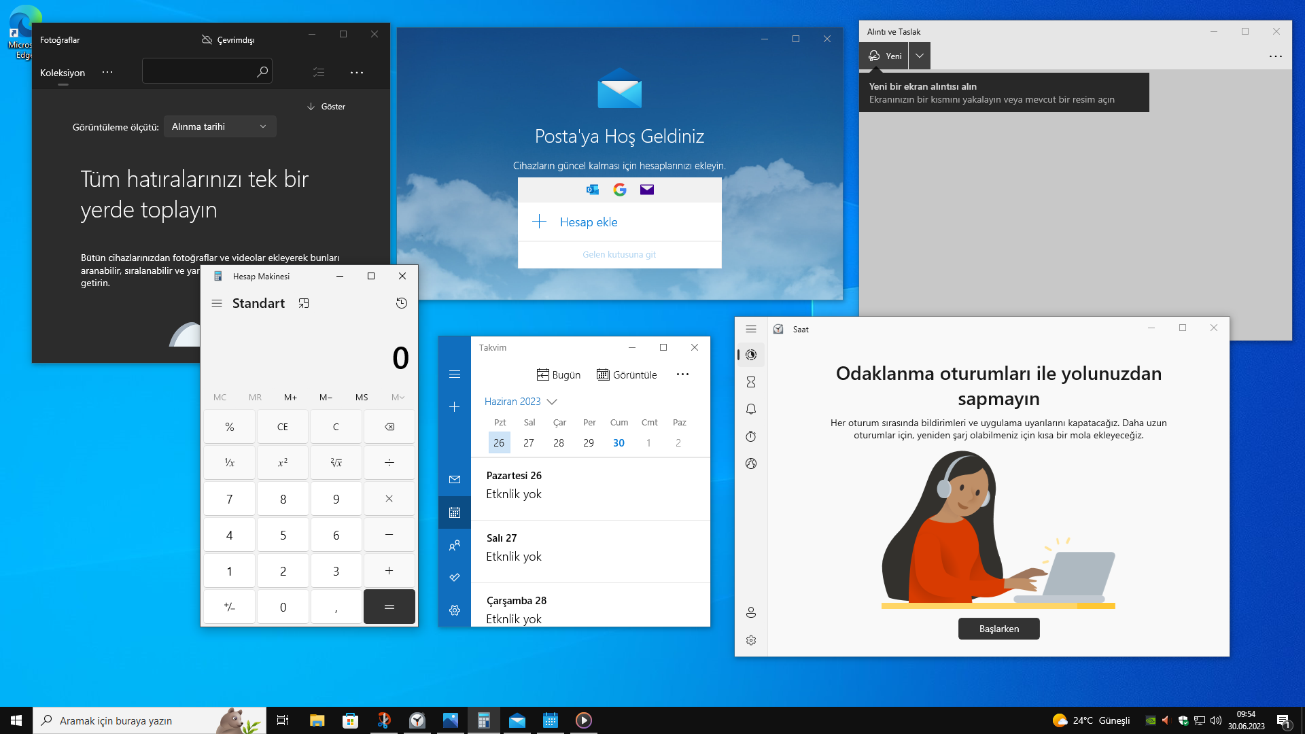The width and height of the screenshot is (1305, 734).
Task: Click selection mode icon in Fotoğraflar
Action: point(319,72)
